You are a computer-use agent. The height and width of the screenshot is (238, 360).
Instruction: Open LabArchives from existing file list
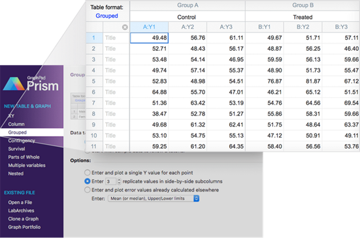(21, 211)
